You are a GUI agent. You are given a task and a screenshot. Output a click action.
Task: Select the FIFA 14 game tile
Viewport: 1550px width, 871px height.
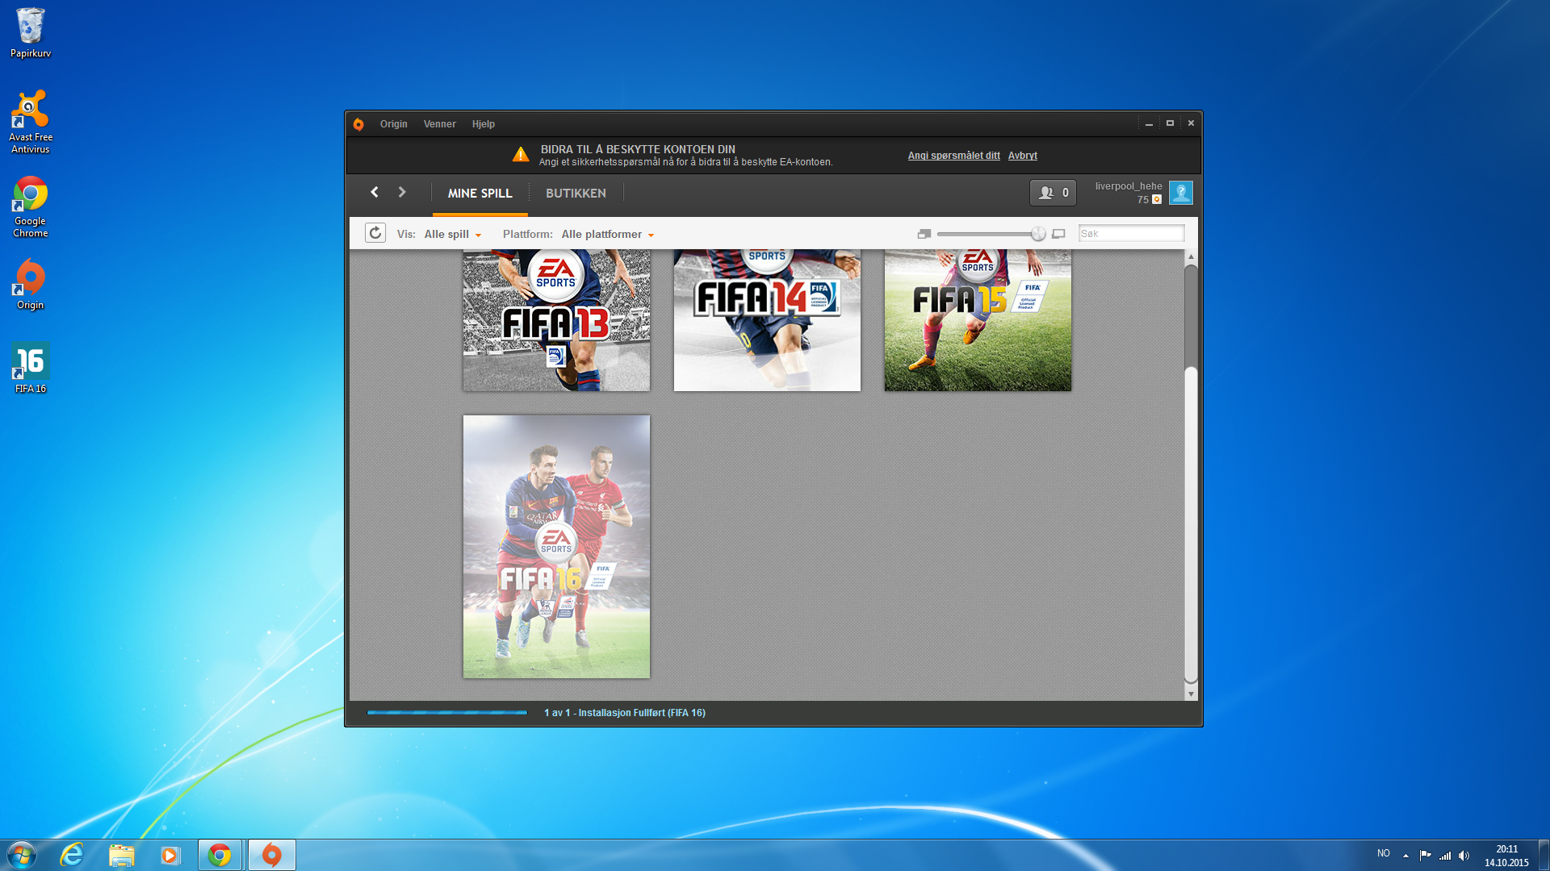pyautogui.click(x=767, y=320)
